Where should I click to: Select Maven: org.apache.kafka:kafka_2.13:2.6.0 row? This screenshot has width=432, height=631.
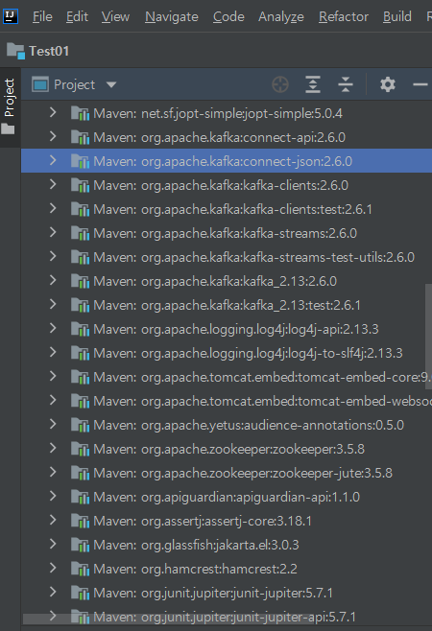point(227,281)
